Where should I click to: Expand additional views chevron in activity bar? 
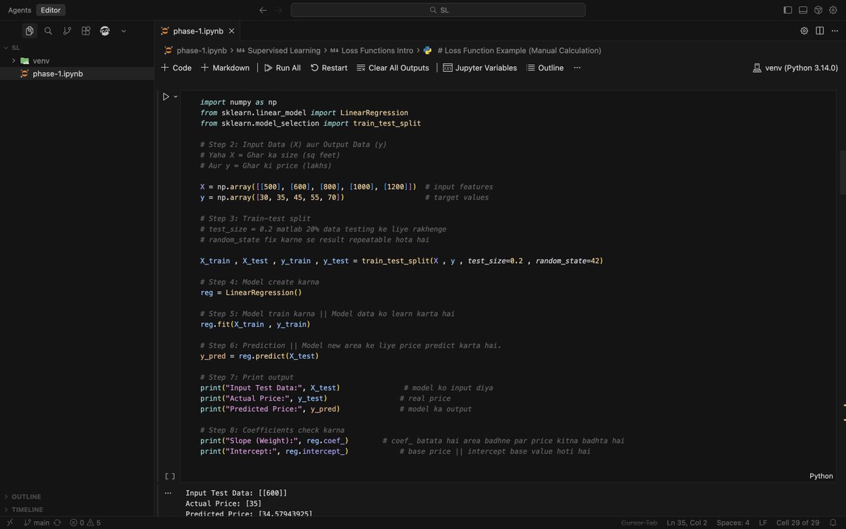(123, 31)
